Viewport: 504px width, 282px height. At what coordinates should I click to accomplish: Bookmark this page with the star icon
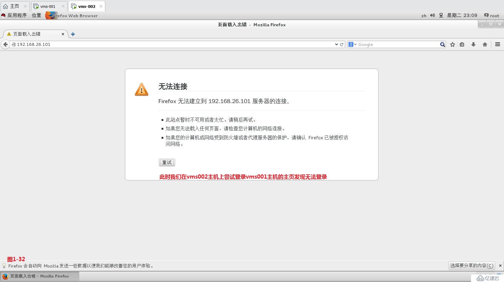pos(453,44)
